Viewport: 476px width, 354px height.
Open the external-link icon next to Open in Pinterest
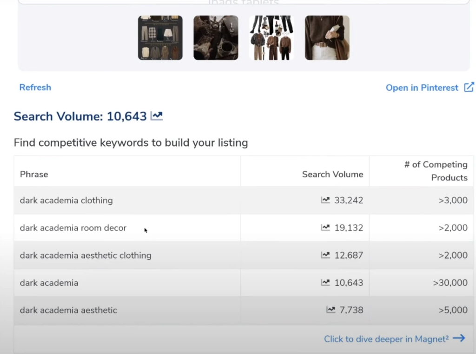[469, 87]
